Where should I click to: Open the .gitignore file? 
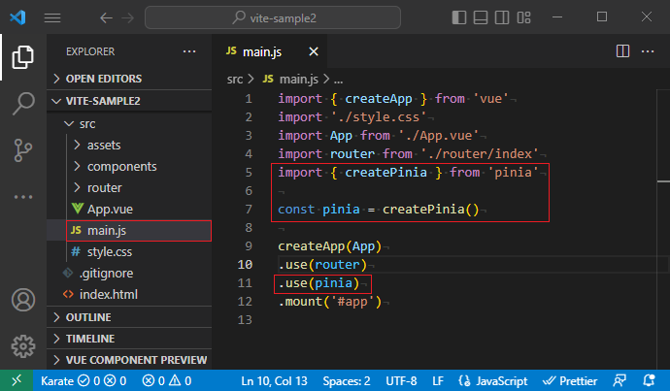[x=129, y=274]
